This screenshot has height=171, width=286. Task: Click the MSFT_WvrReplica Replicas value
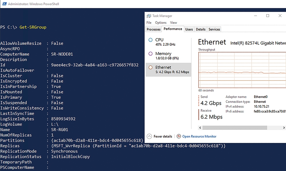138,146
